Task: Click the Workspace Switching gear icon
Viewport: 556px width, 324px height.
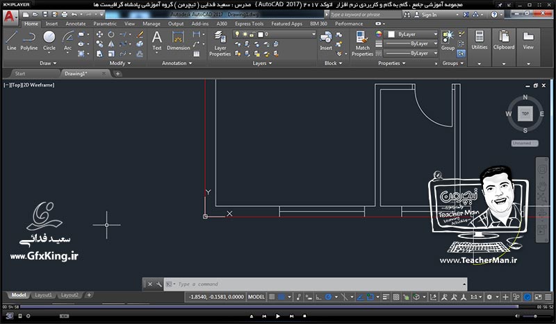Action: (489, 297)
